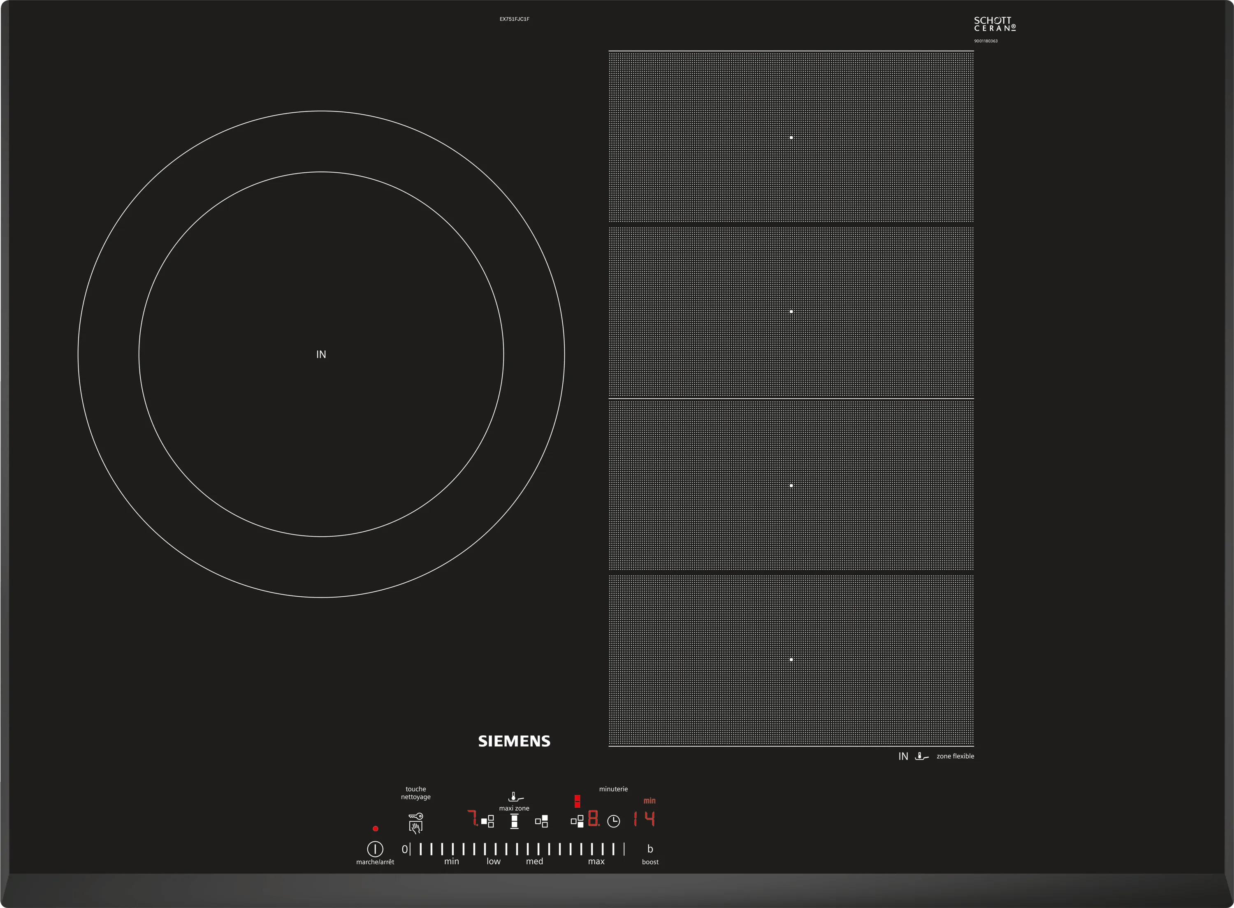The width and height of the screenshot is (1234, 908).
Task: Set the power slider to 0
Action: tap(405, 849)
